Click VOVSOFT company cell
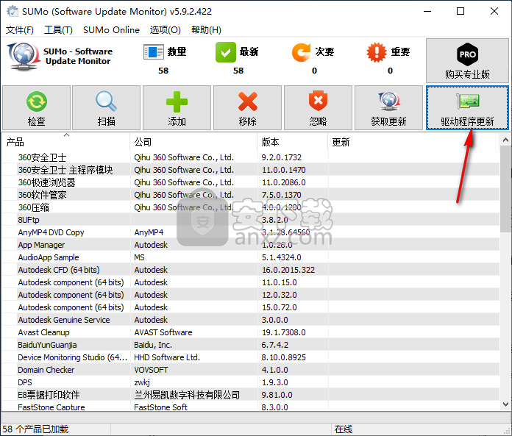 [151, 370]
